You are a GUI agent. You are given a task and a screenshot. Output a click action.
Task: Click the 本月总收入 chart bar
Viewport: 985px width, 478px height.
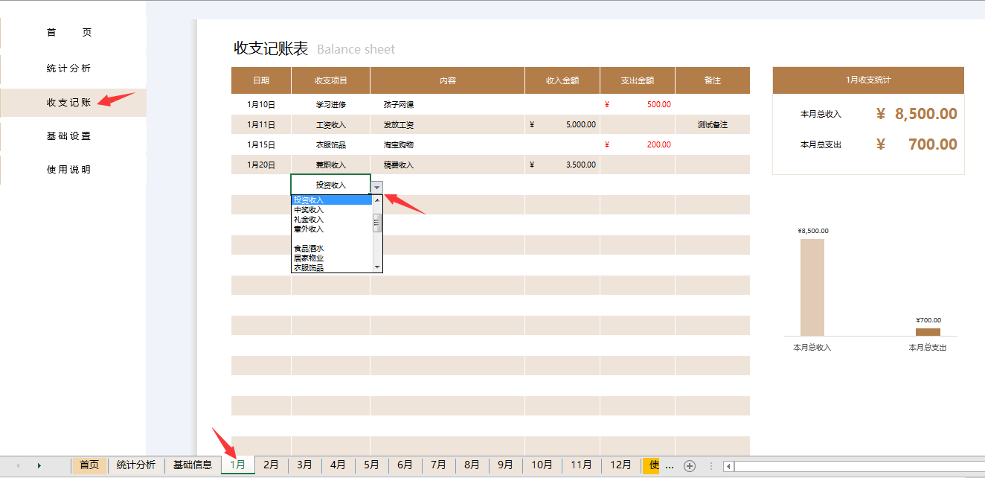coord(812,287)
